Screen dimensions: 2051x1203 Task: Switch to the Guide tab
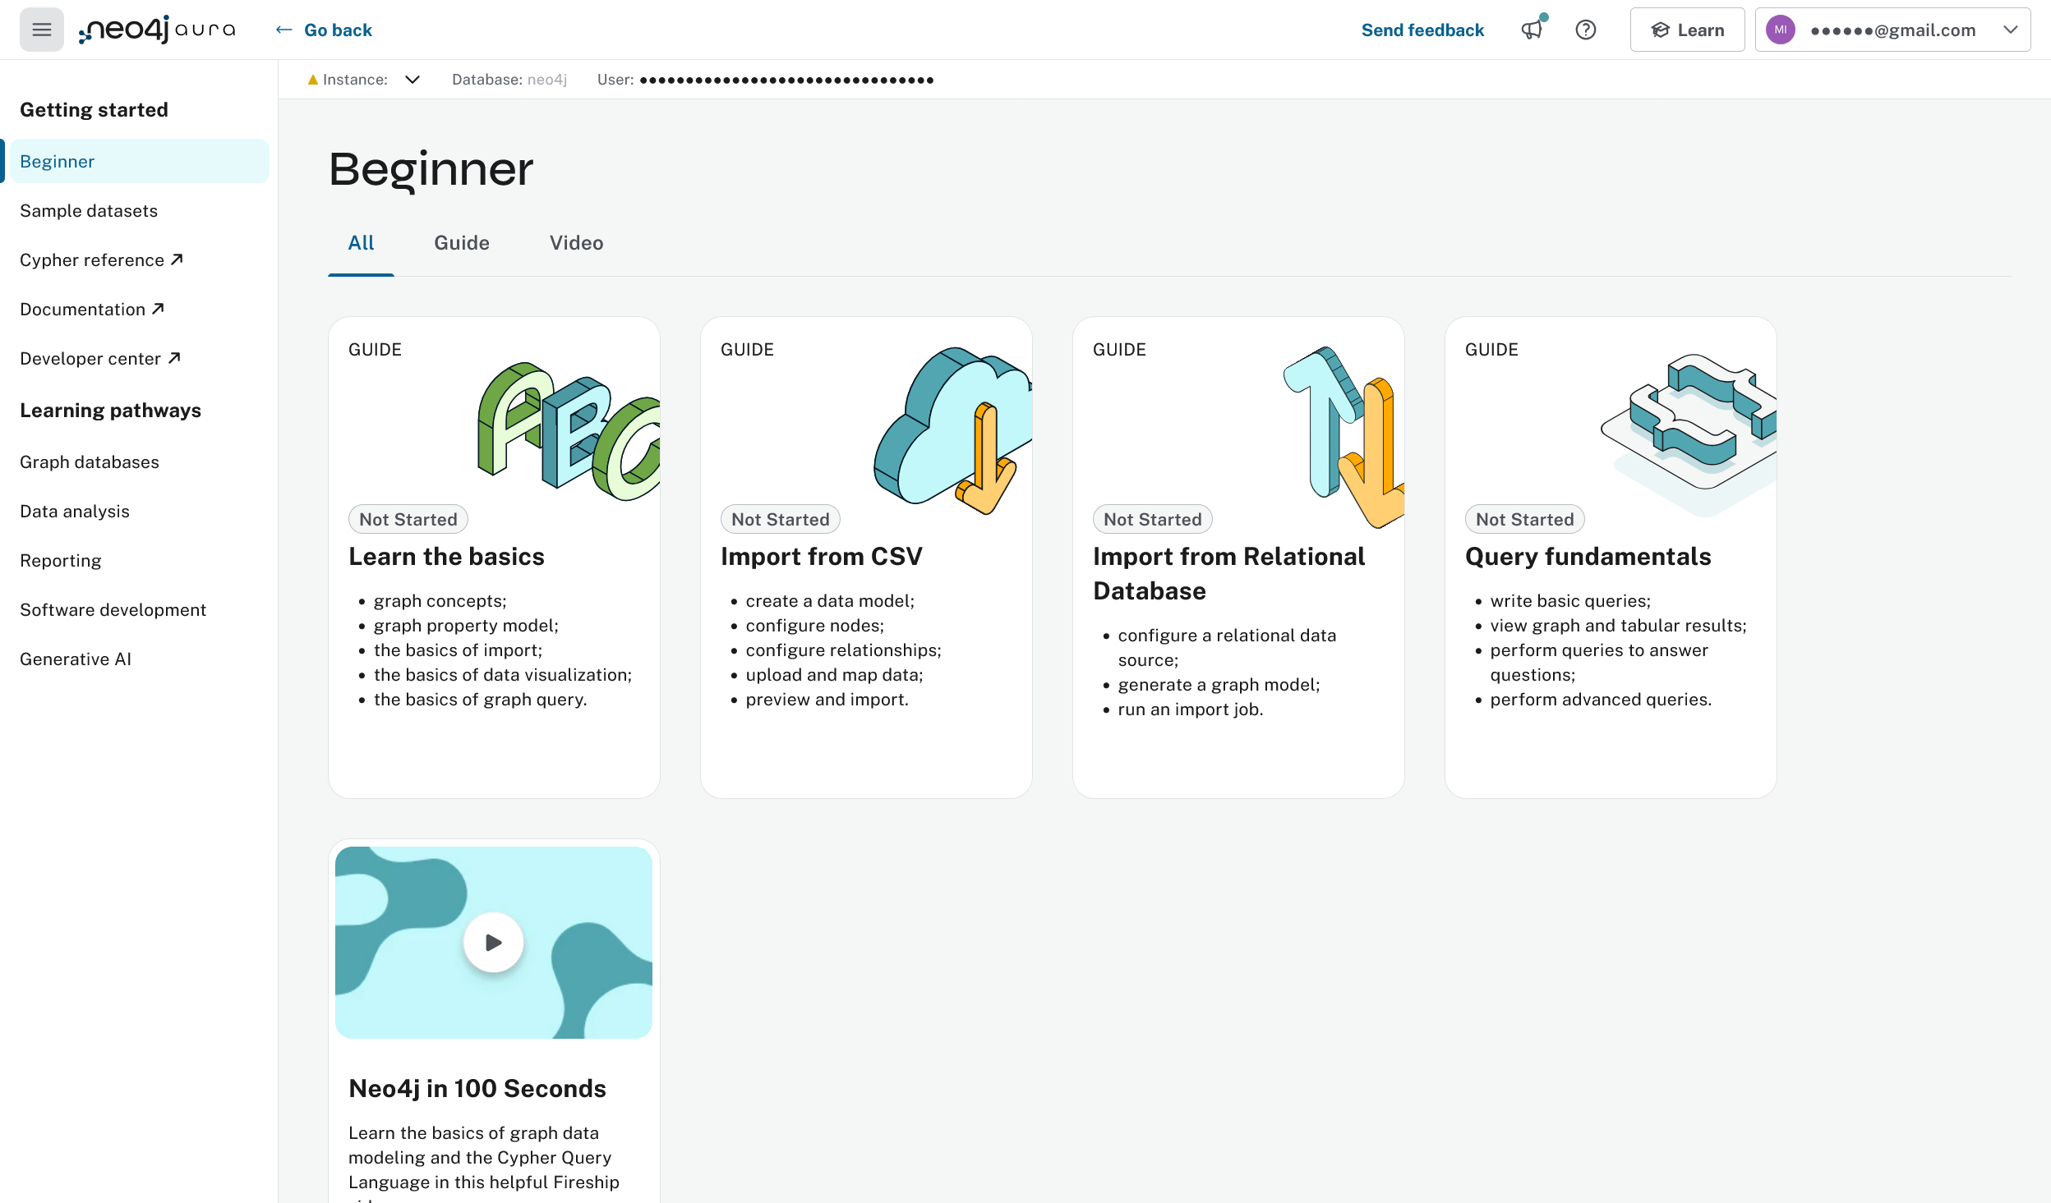coord(462,243)
